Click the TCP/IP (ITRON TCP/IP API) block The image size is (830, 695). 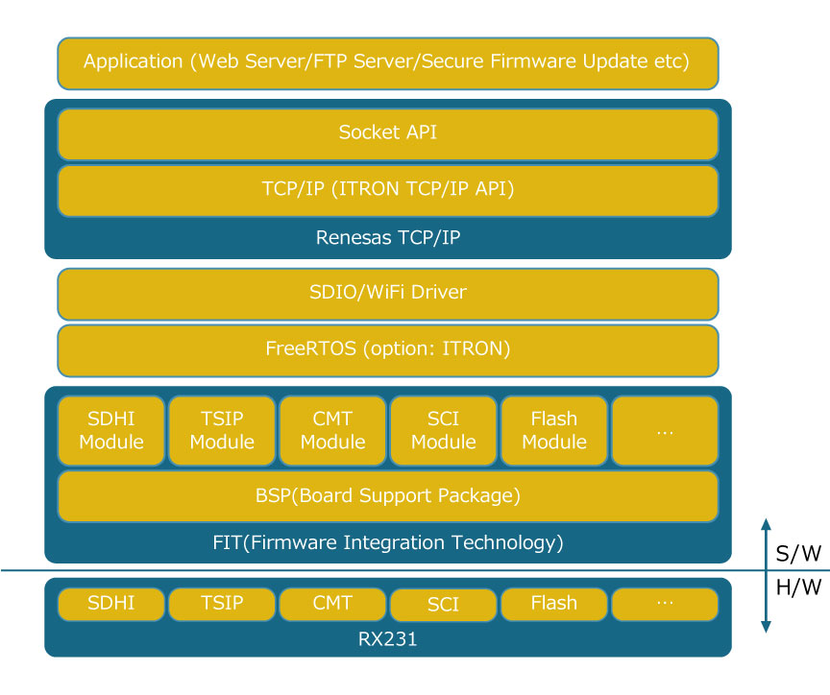pyautogui.click(x=388, y=191)
